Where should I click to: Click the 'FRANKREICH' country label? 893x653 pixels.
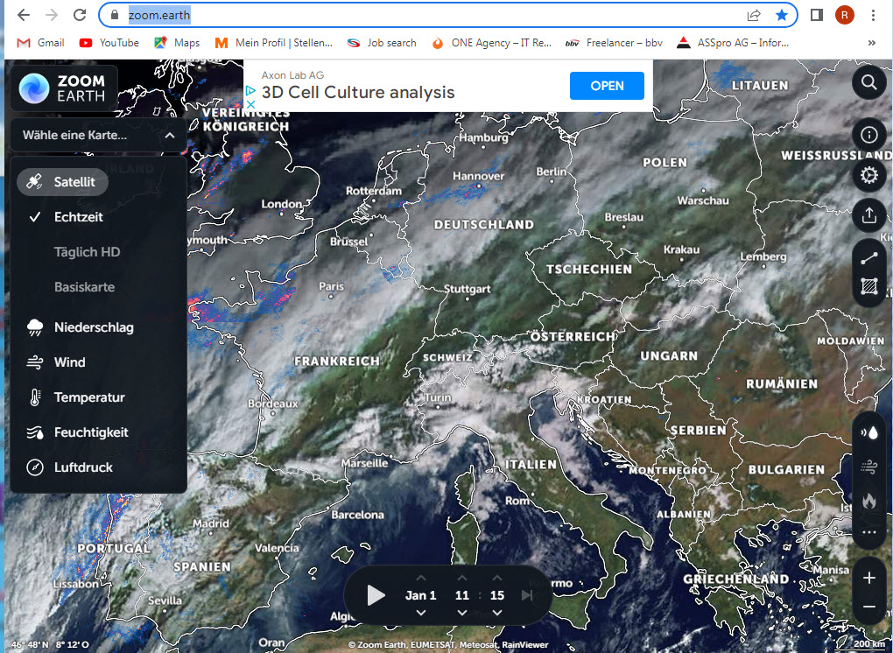point(337,361)
